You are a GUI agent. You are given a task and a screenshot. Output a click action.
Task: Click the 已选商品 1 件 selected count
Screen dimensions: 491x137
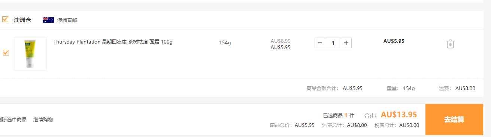(x=339, y=115)
